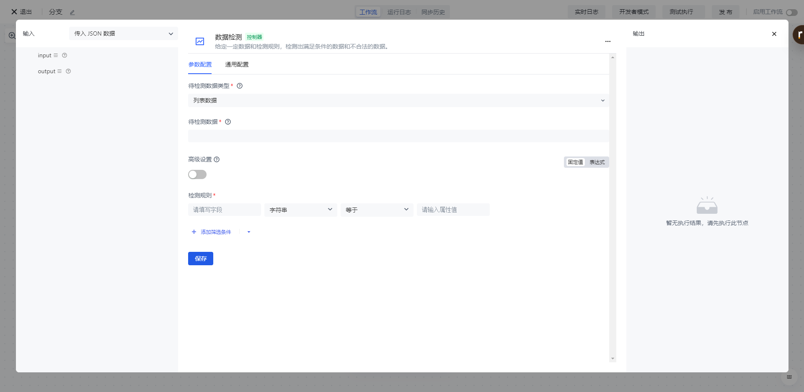Open the three-dot more options menu
The width and height of the screenshot is (804, 392).
[x=608, y=41]
